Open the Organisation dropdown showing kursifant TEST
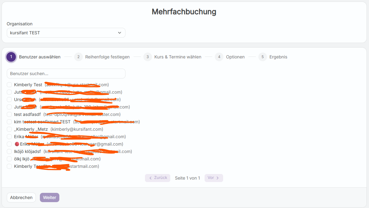Image resolution: width=369 pixels, height=208 pixels. click(x=66, y=32)
